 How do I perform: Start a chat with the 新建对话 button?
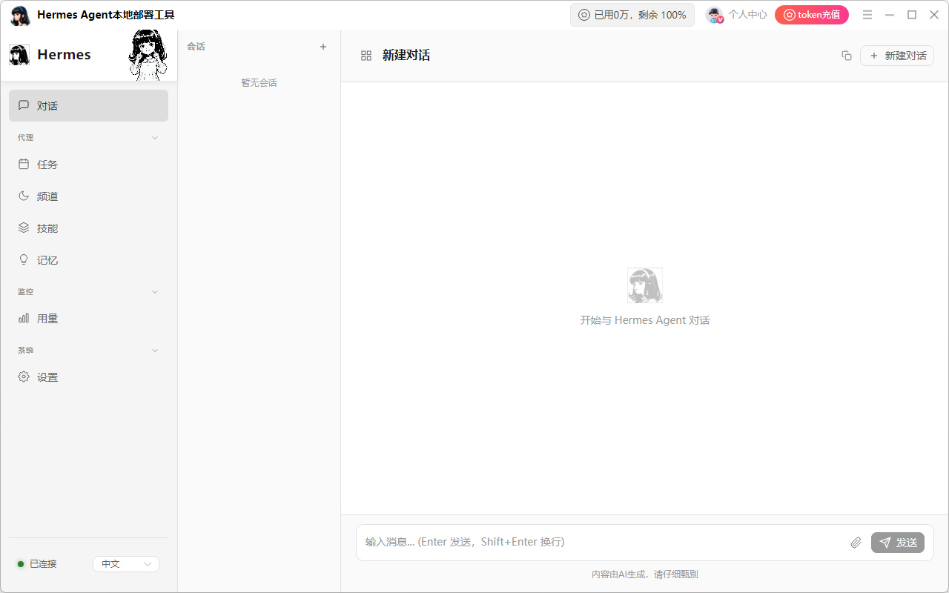pos(897,56)
